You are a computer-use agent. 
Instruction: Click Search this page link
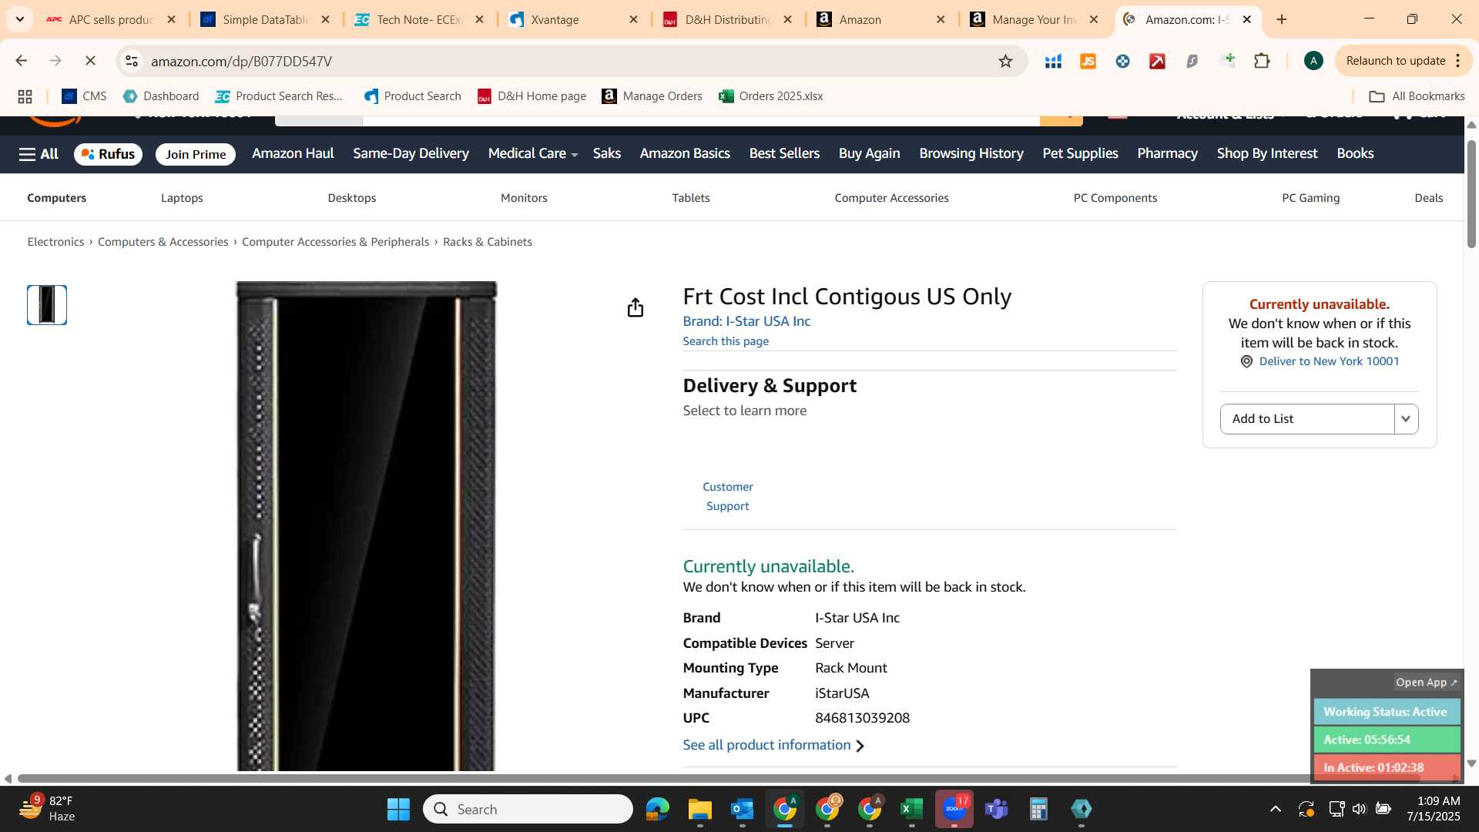point(726,341)
